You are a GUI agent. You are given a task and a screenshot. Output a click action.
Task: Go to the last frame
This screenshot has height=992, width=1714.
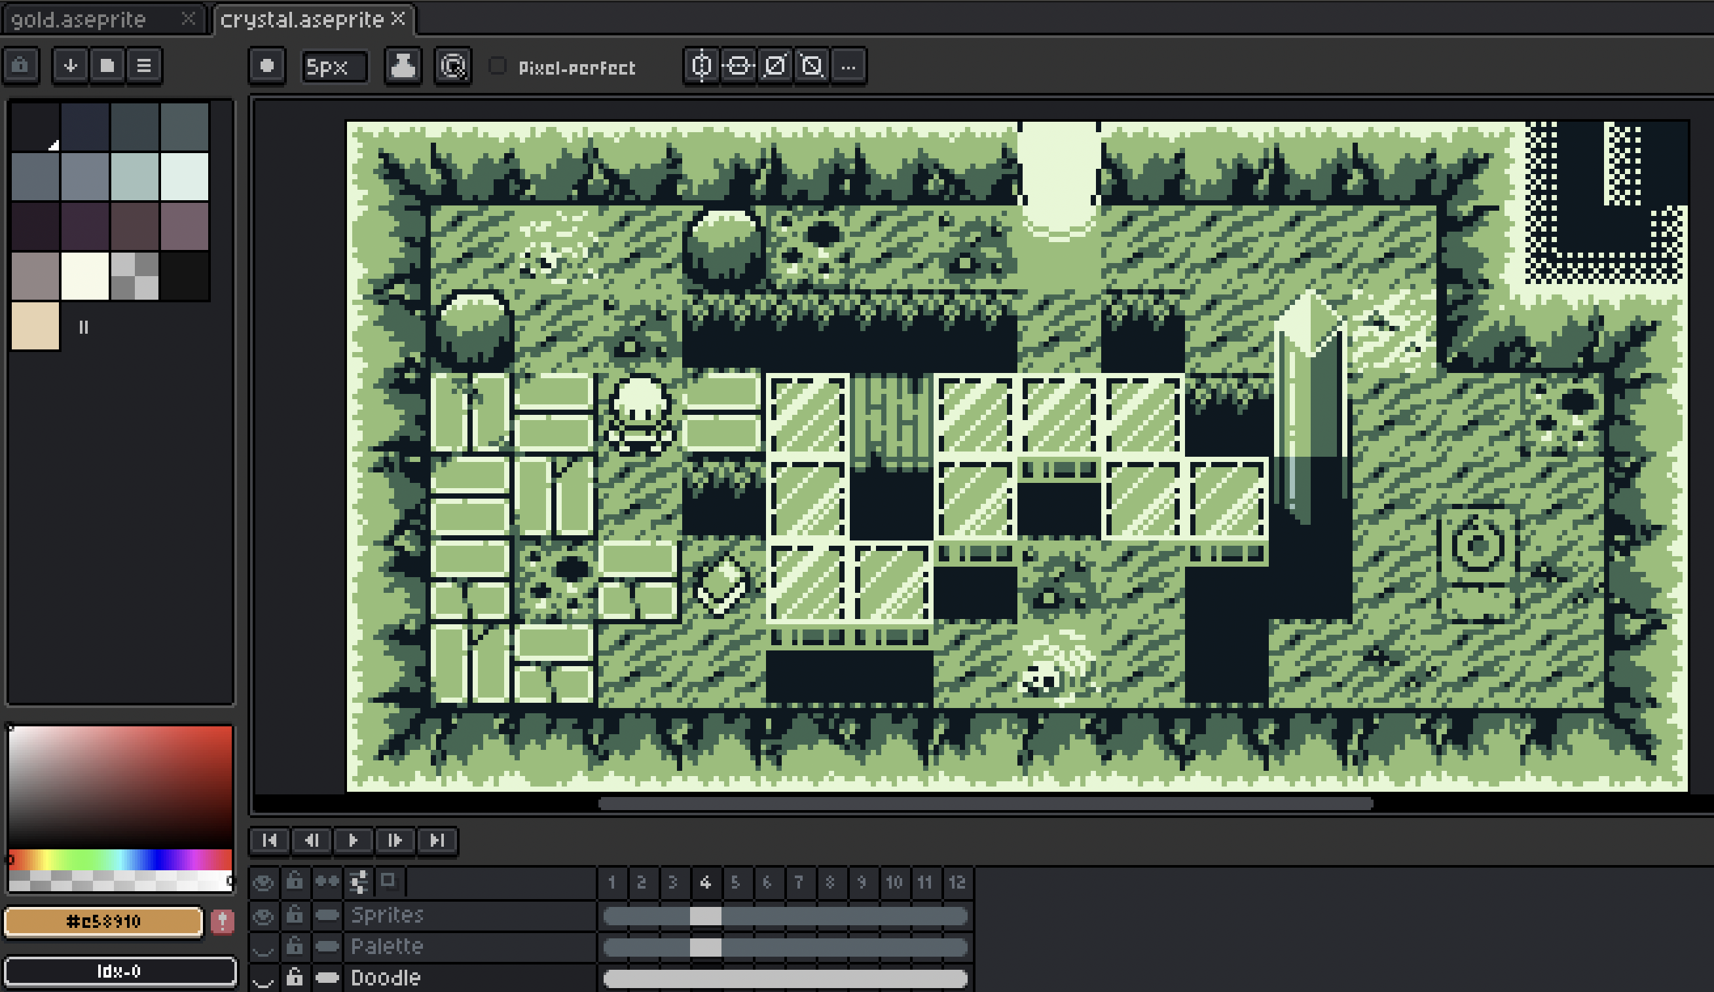437,840
